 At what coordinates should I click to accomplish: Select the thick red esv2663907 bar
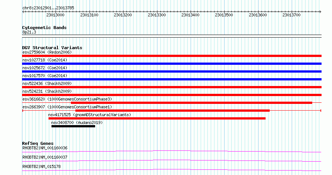pos(173,111)
